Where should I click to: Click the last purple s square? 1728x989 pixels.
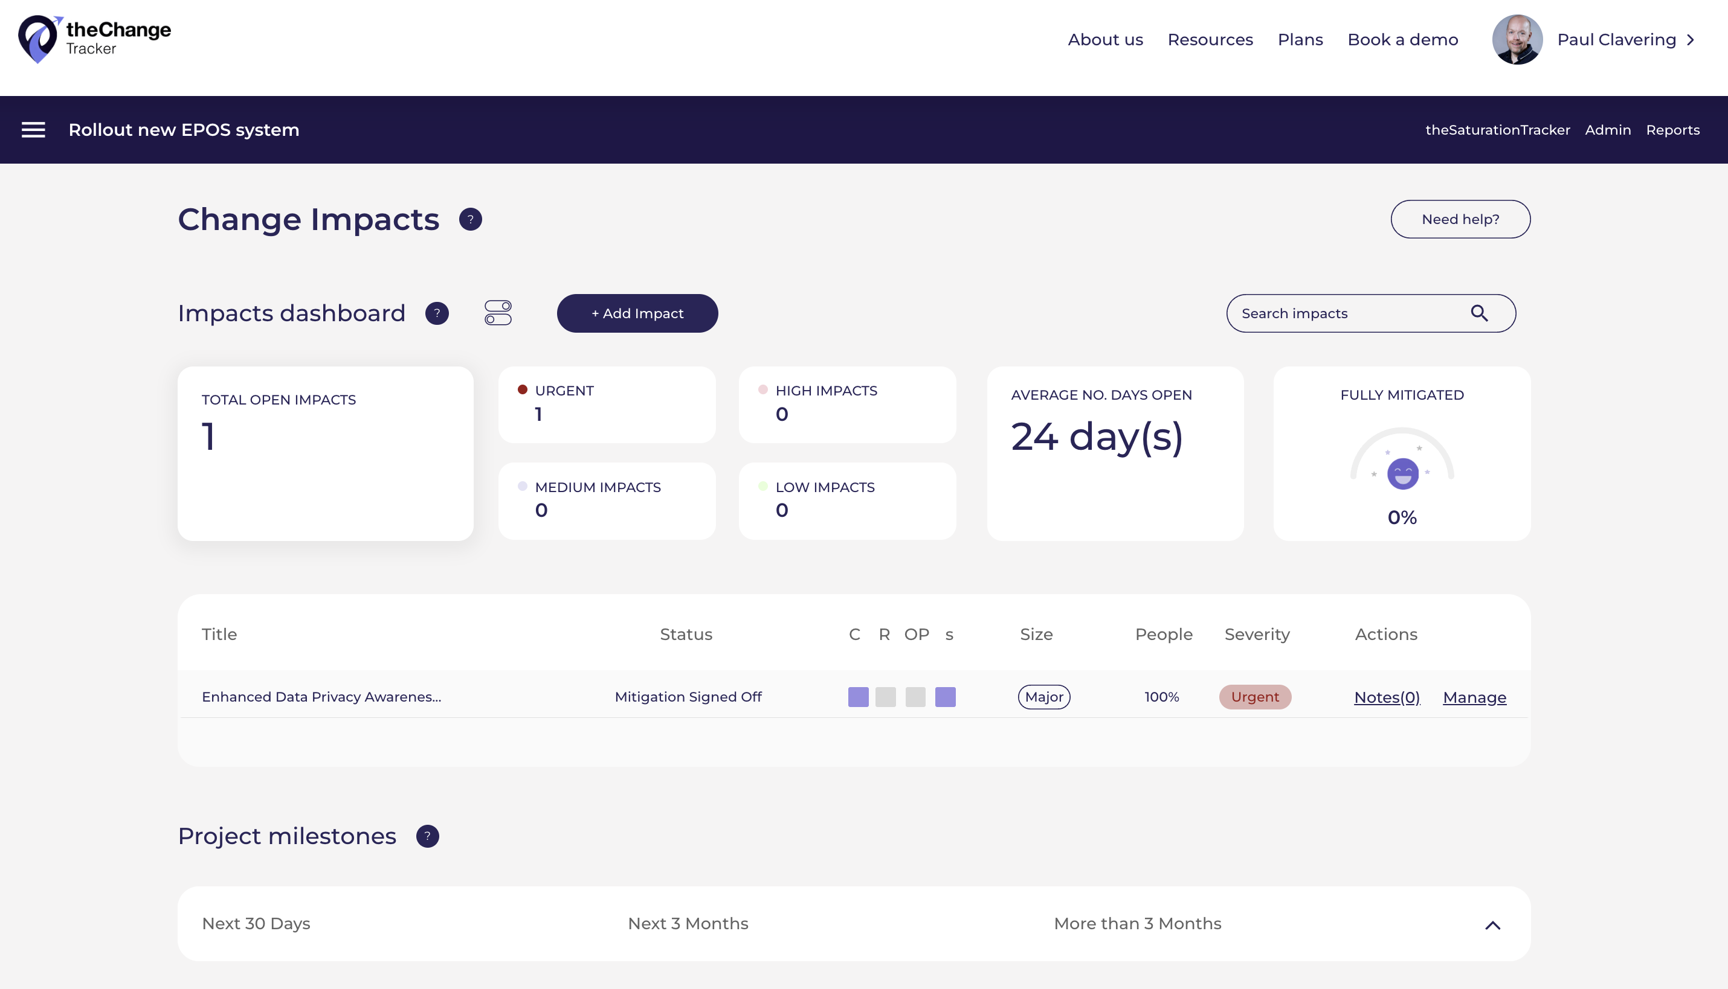click(x=945, y=697)
